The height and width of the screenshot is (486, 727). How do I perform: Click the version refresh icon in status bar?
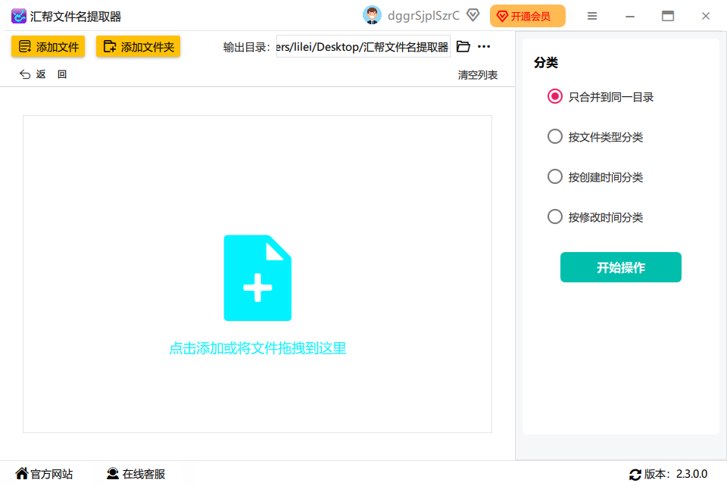pyautogui.click(x=635, y=475)
